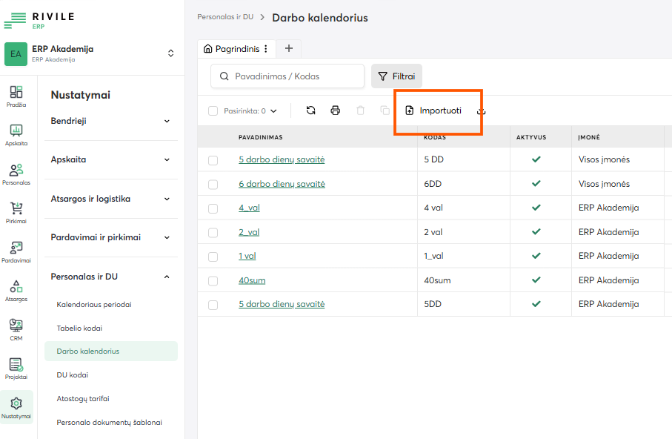Viewport: 672px width, 439px height.
Task: Click the Filtrai button
Action: [396, 76]
